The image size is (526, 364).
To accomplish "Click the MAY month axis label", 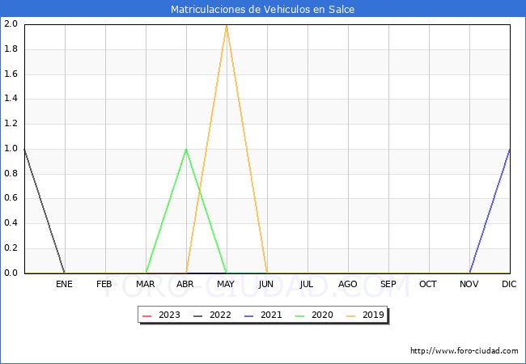I will [226, 284].
